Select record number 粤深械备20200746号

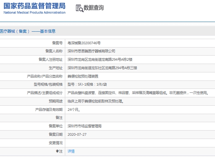coord(84,43)
